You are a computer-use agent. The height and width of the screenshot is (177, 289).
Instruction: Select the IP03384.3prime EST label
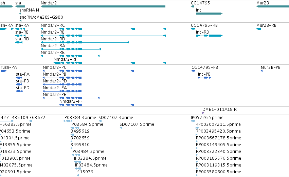click(79, 118)
